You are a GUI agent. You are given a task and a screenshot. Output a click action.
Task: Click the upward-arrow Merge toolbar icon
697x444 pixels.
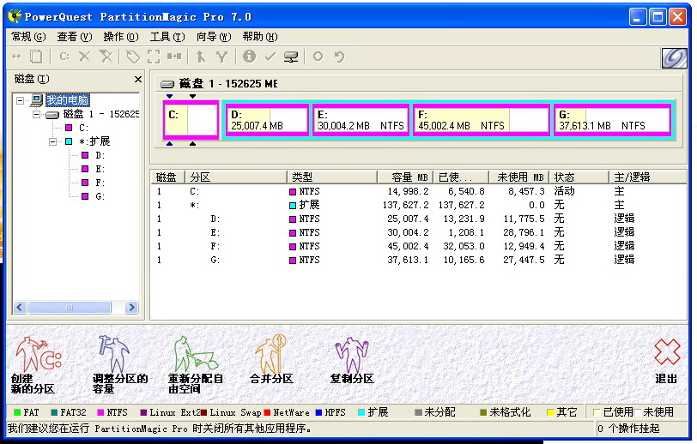(x=201, y=57)
